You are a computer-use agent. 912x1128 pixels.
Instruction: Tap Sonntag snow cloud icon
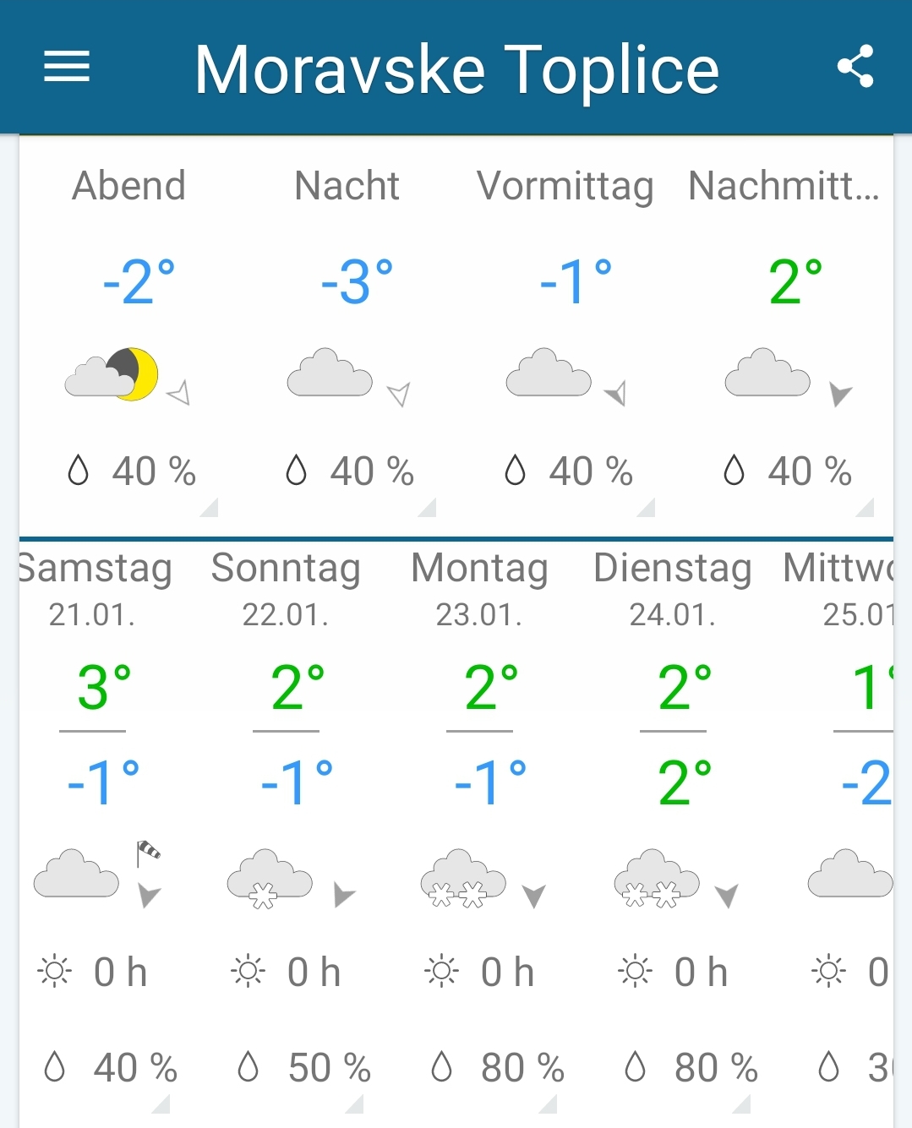(x=270, y=879)
